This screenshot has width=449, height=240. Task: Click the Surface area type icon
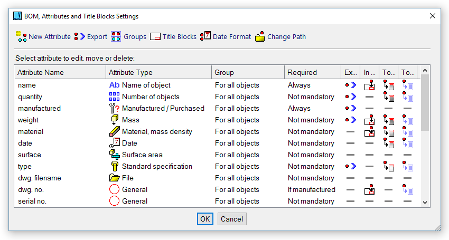pyautogui.click(x=114, y=155)
